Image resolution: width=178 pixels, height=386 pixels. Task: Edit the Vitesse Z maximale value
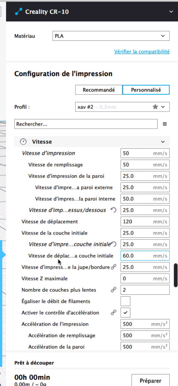pos(145,278)
